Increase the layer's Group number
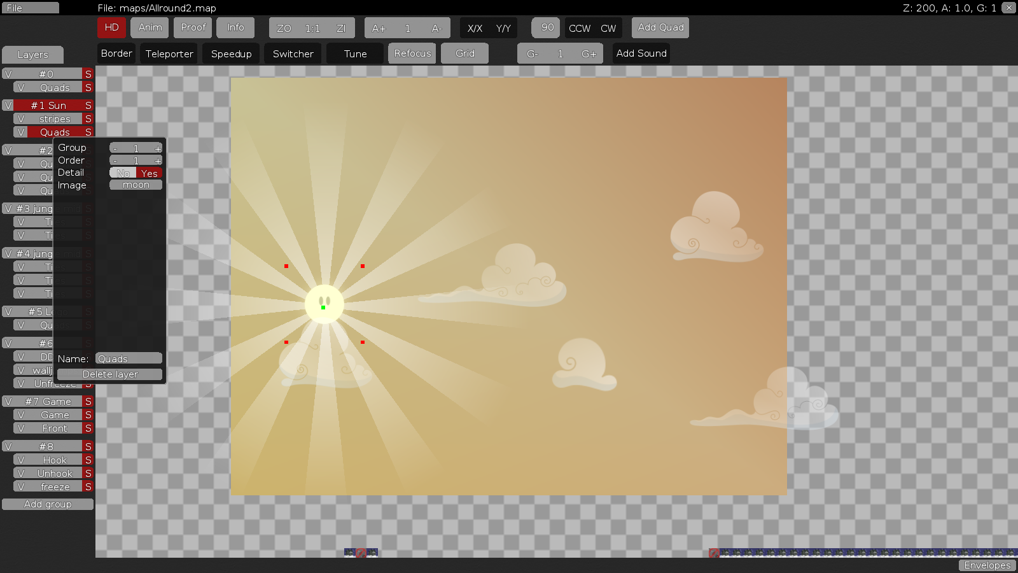 pyautogui.click(x=158, y=148)
